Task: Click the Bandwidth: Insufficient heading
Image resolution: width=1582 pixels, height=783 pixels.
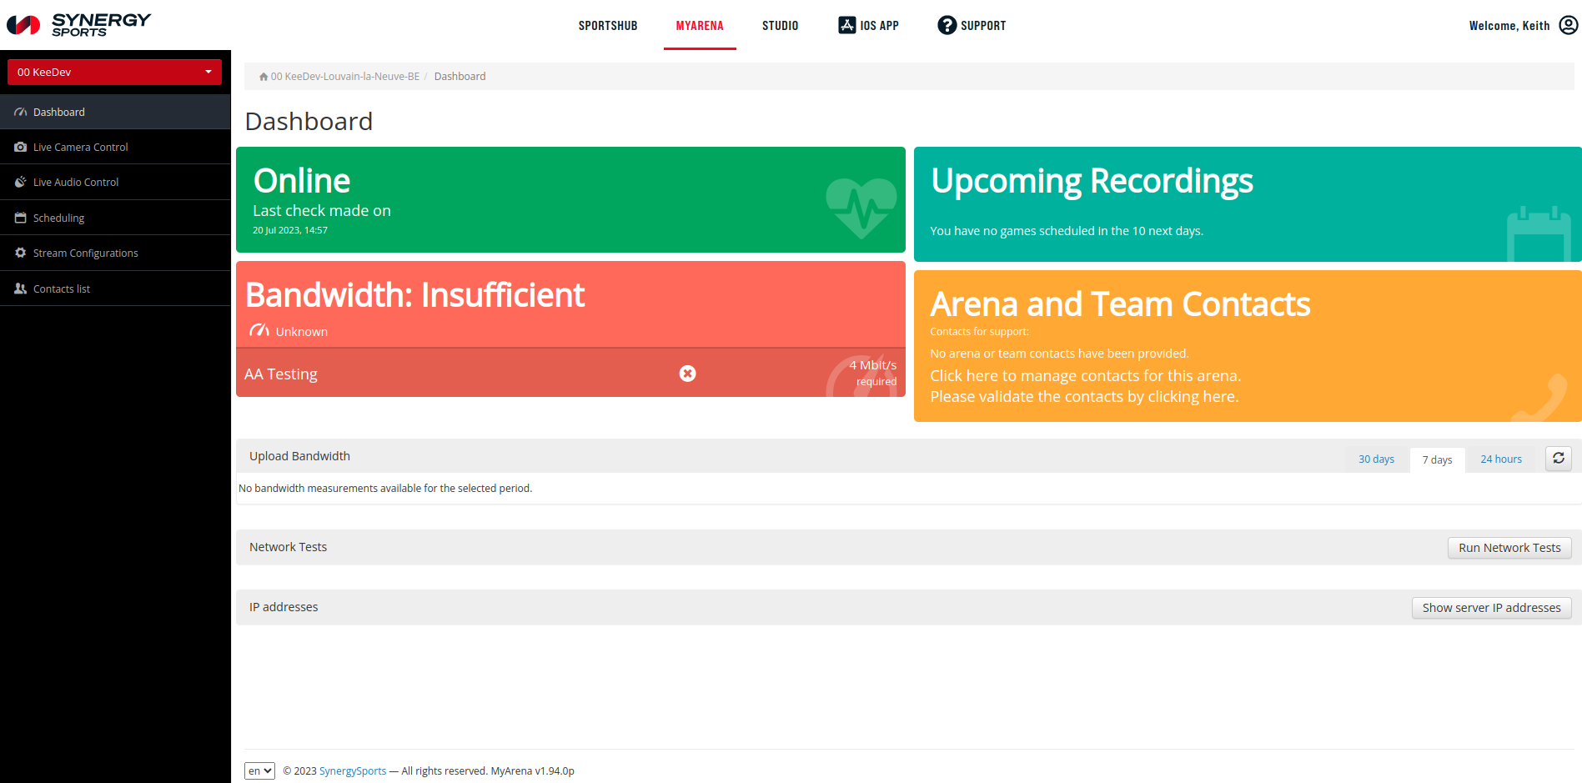Action: 414,295
